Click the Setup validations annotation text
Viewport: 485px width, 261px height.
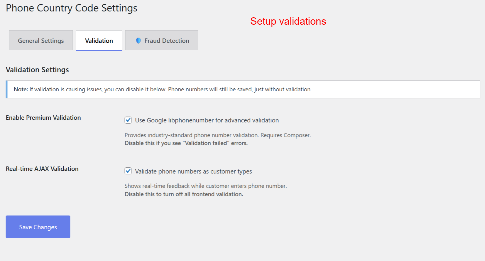point(288,21)
